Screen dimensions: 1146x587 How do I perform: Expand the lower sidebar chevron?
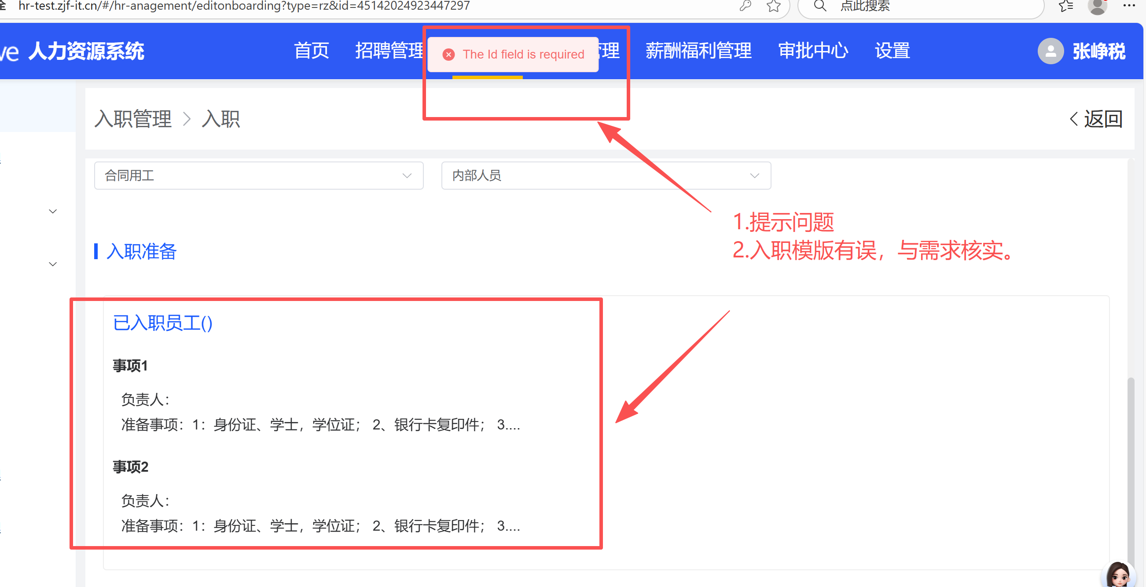(53, 264)
